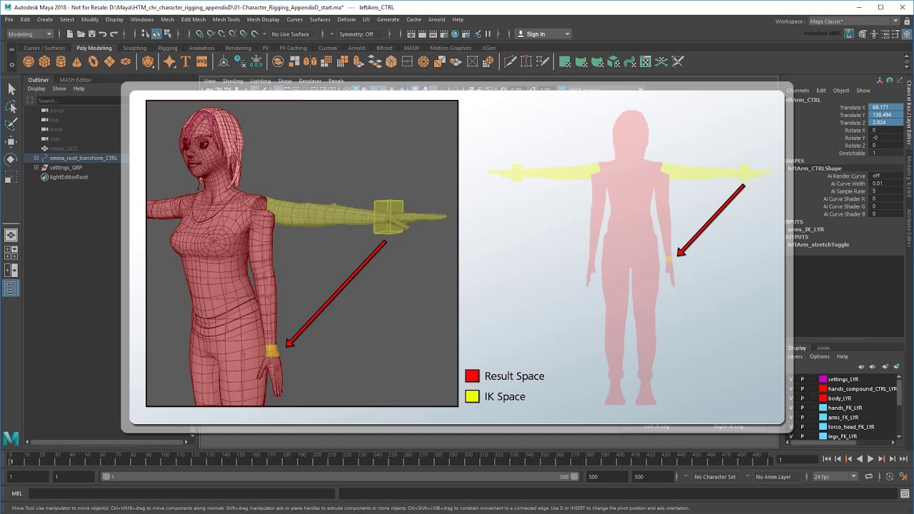This screenshot has height=514, width=914.
Task: Click the workspace lock icon
Action: coord(908,21)
